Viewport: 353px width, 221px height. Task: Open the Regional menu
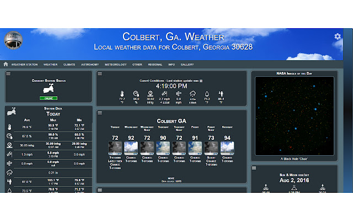[x=155, y=65]
